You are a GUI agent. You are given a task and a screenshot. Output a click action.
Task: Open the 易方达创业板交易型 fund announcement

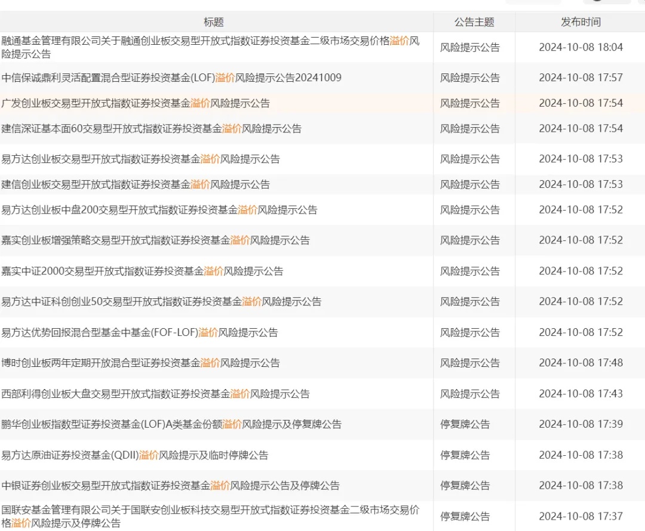[140, 159]
